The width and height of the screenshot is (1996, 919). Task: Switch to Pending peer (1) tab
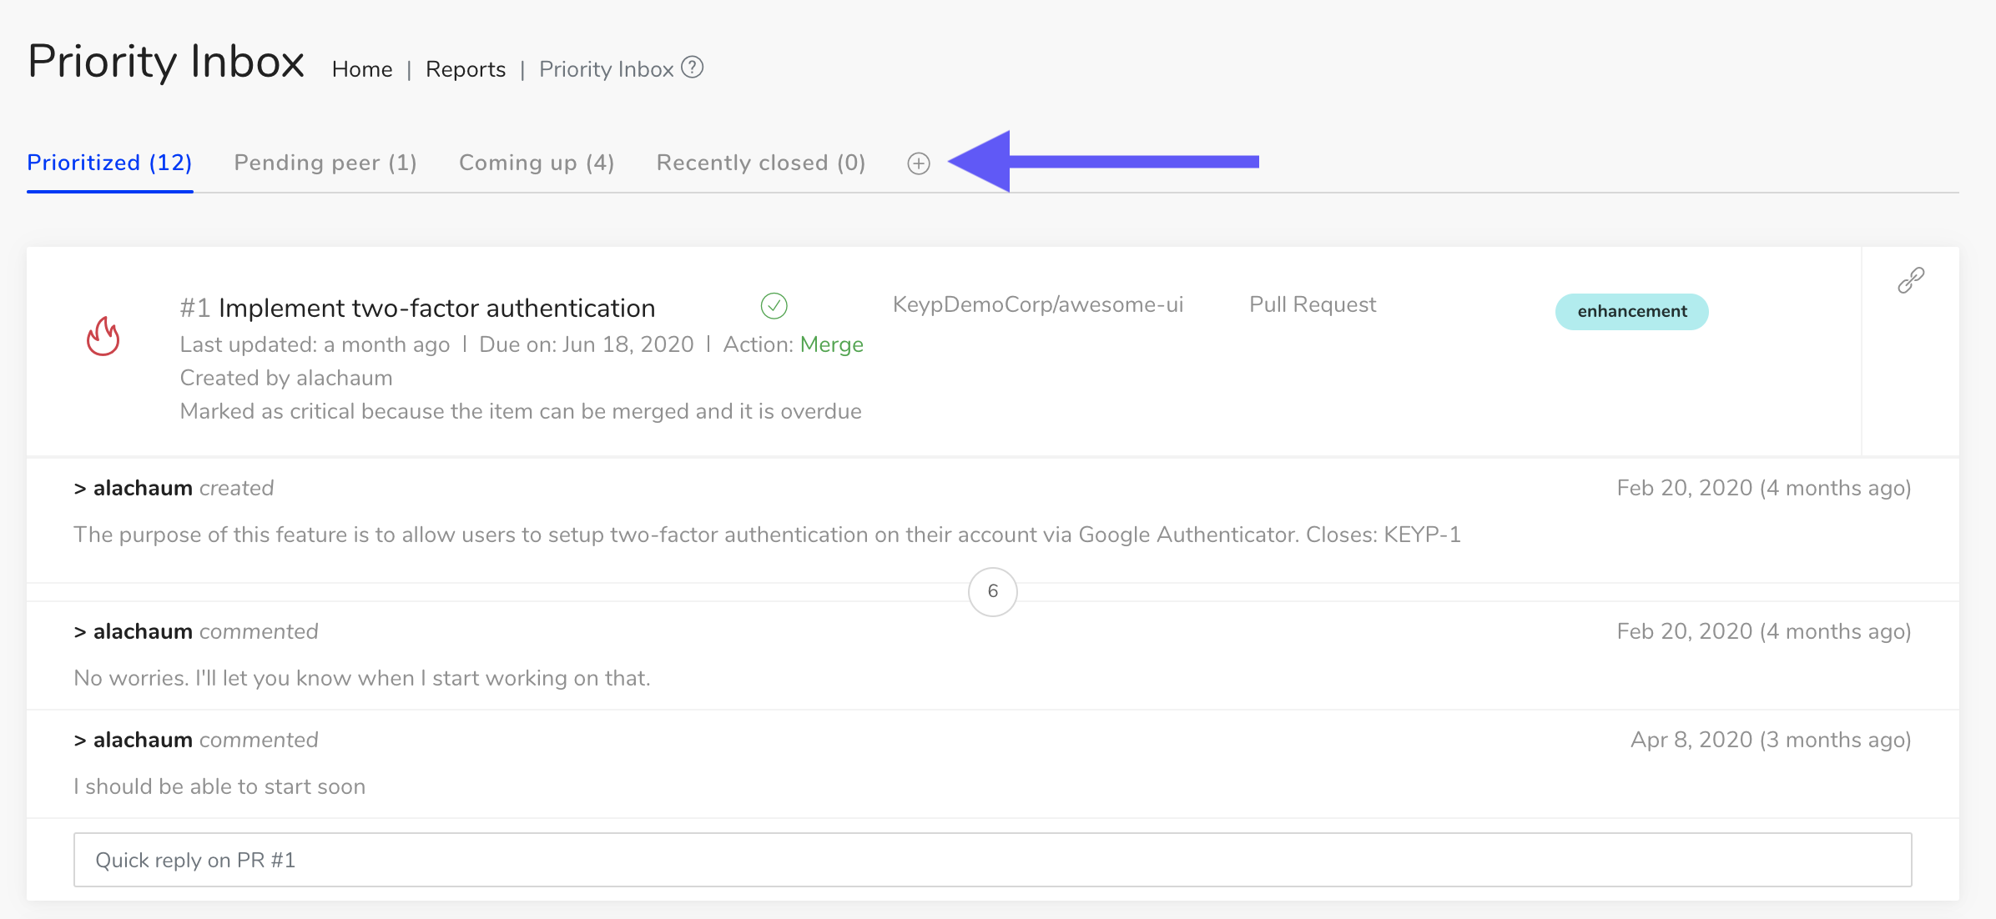click(x=325, y=163)
